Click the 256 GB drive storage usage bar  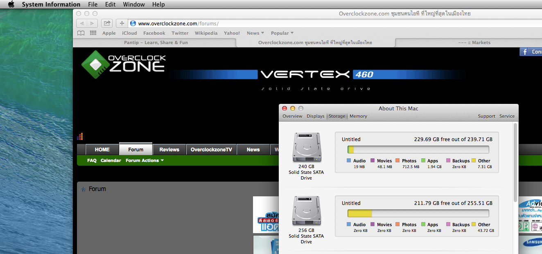tap(418, 214)
